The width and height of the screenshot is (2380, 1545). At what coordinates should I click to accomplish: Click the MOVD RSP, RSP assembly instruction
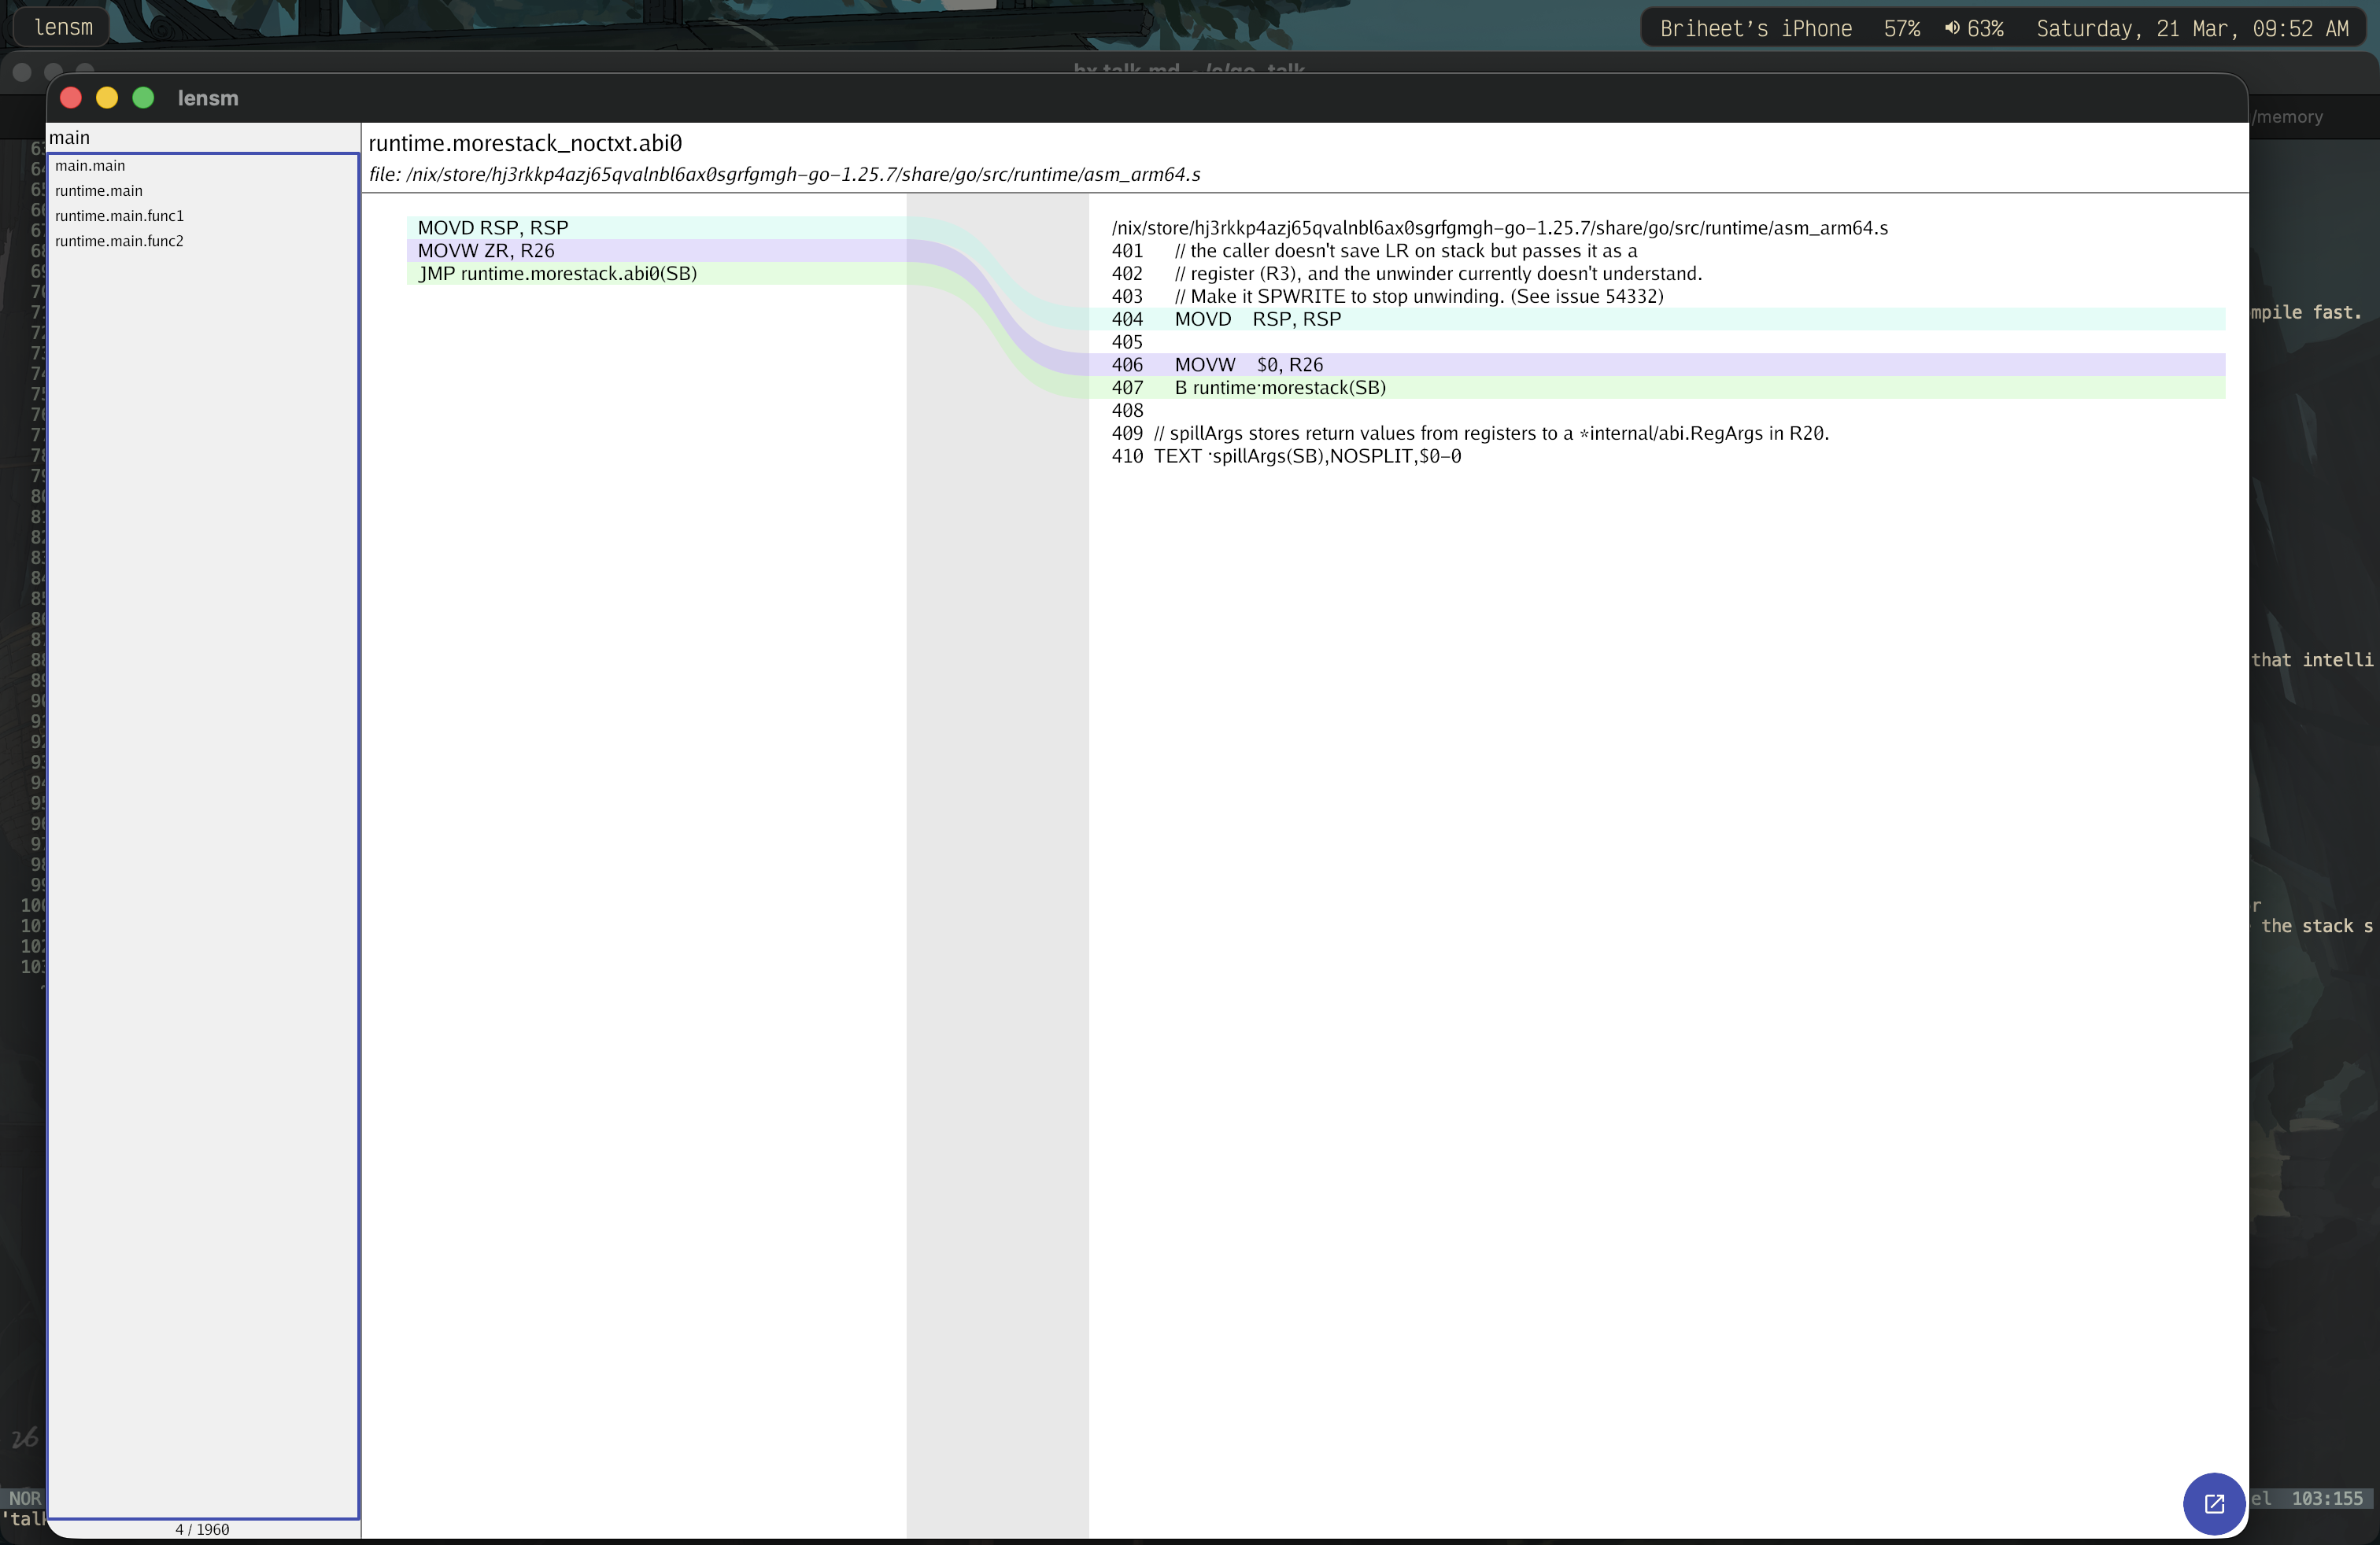pyautogui.click(x=492, y=228)
